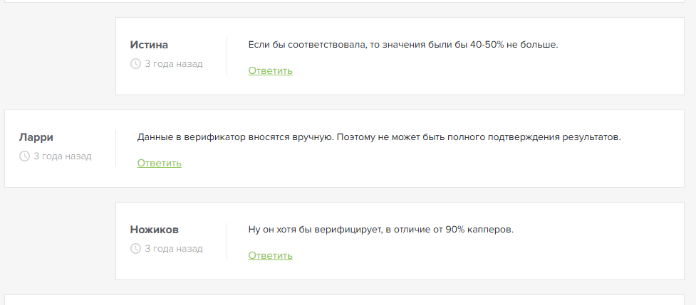The height and width of the screenshot is (305, 696).
Task: Click the clock icon under Ларри
Action: coord(24,156)
